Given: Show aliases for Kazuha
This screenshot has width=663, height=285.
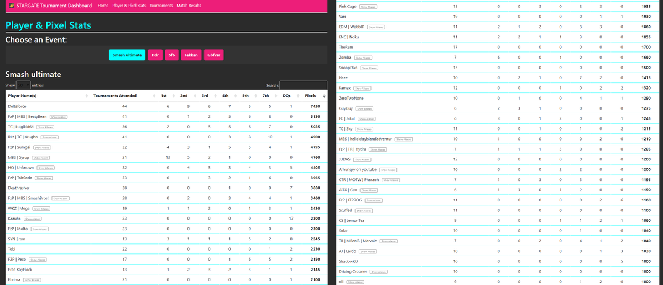Looking at the screenshot, I should [x=32, y=219].
